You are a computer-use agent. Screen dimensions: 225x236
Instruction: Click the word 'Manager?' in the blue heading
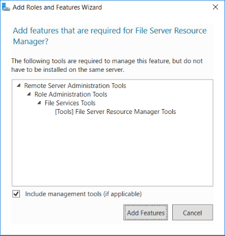31,42
